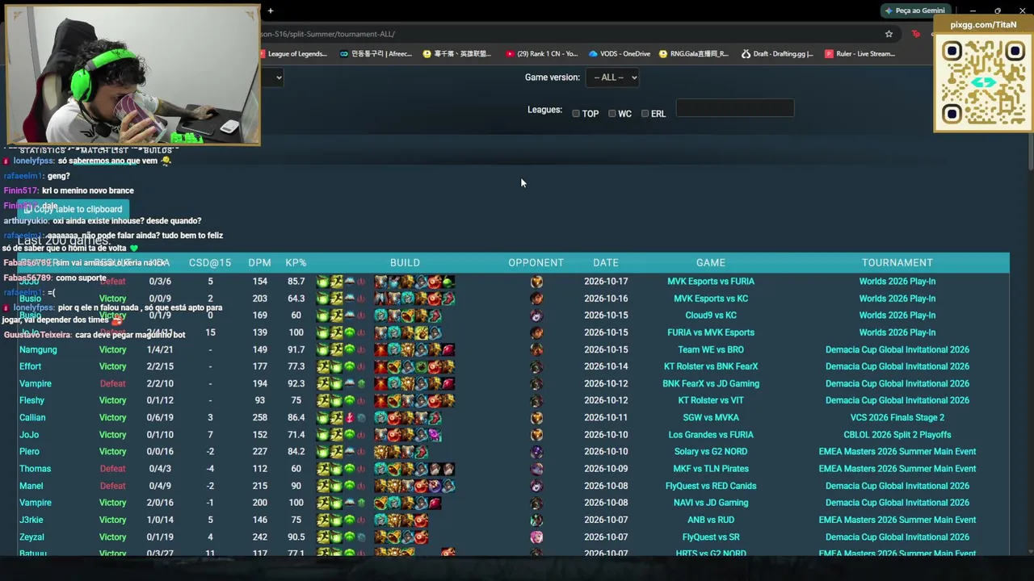
Task: Open the Ruler - Live Stream bookmark
Action: coord(860,54)
